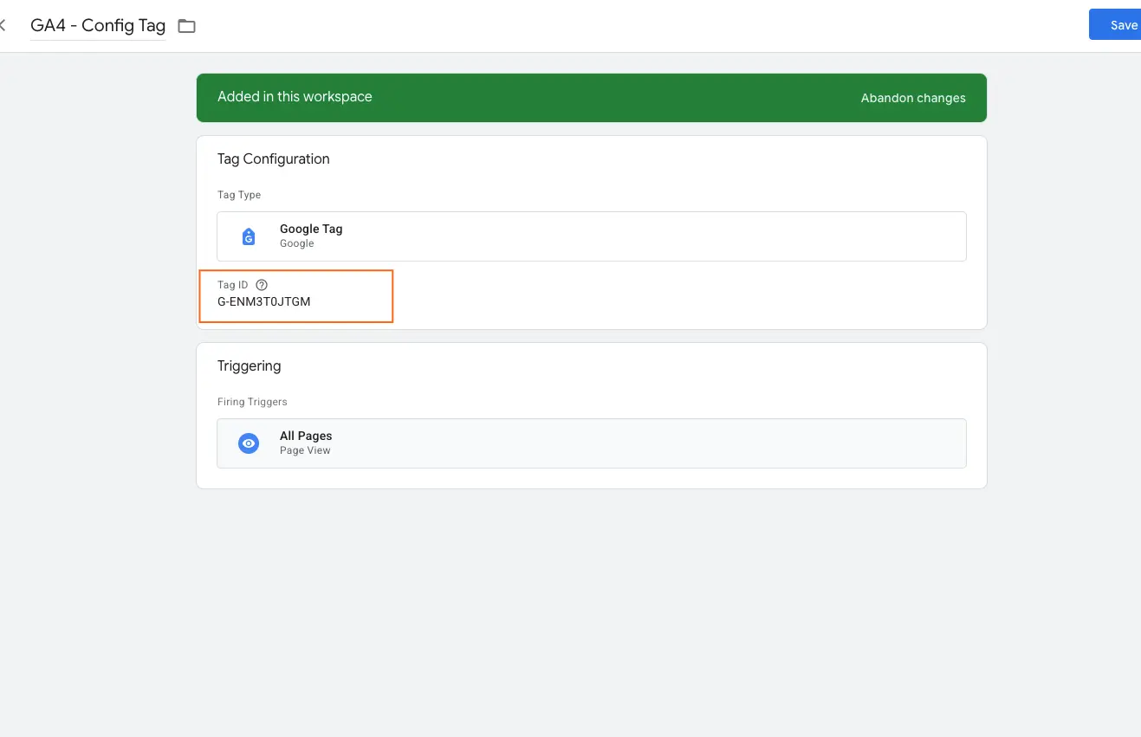Click the Google Tag icon
This screenshot has height=737, width=1141.
[x=249, y=236]
